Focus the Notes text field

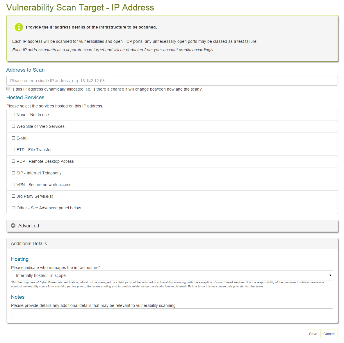[172, 313]
